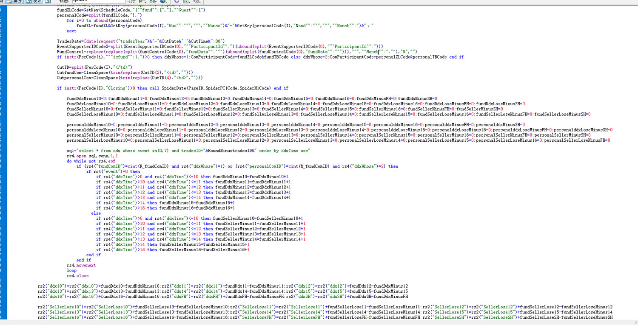Viewport: 638px width, 325px height.
Task: Focus the document title (标题) field
Action: pyautogui.click(x=99, y=1)
